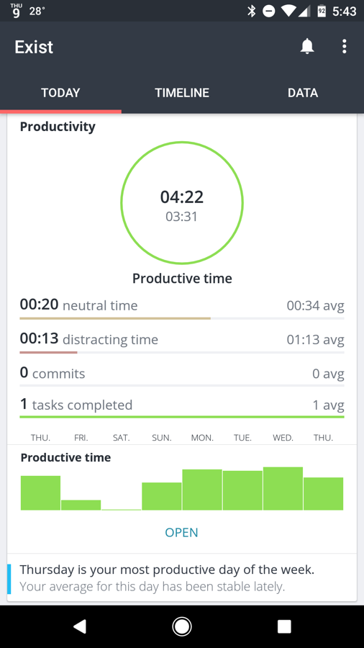Tap the battery icon in status bar

(322, 11)
